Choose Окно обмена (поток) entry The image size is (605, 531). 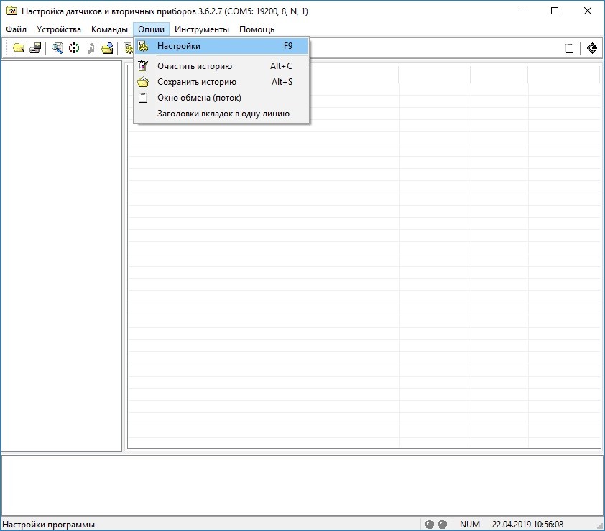pyautogui.click(x=221, y=98)
